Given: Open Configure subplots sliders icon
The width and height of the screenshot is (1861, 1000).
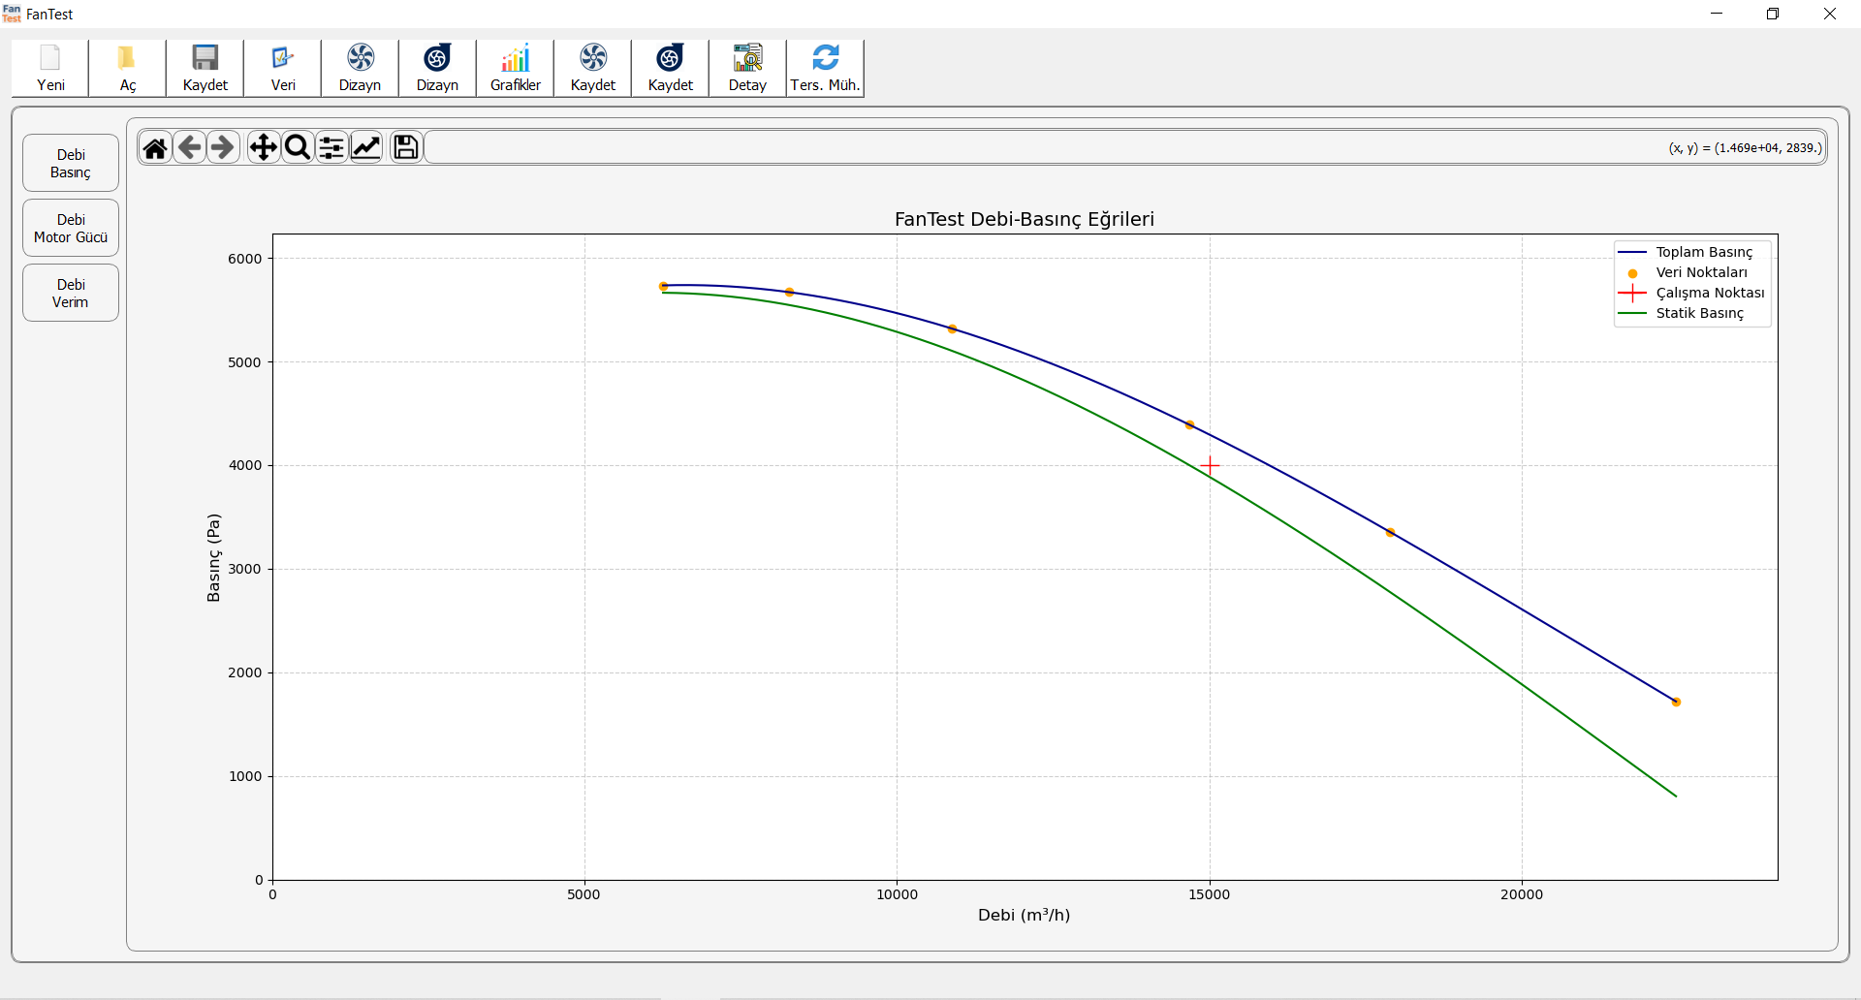Looking at the screenshot, I should tap(331, 147).
